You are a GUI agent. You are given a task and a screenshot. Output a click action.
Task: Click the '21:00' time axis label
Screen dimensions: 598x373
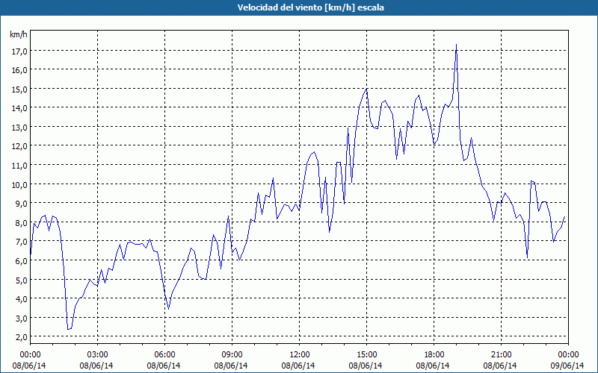(x=501, y=355)
